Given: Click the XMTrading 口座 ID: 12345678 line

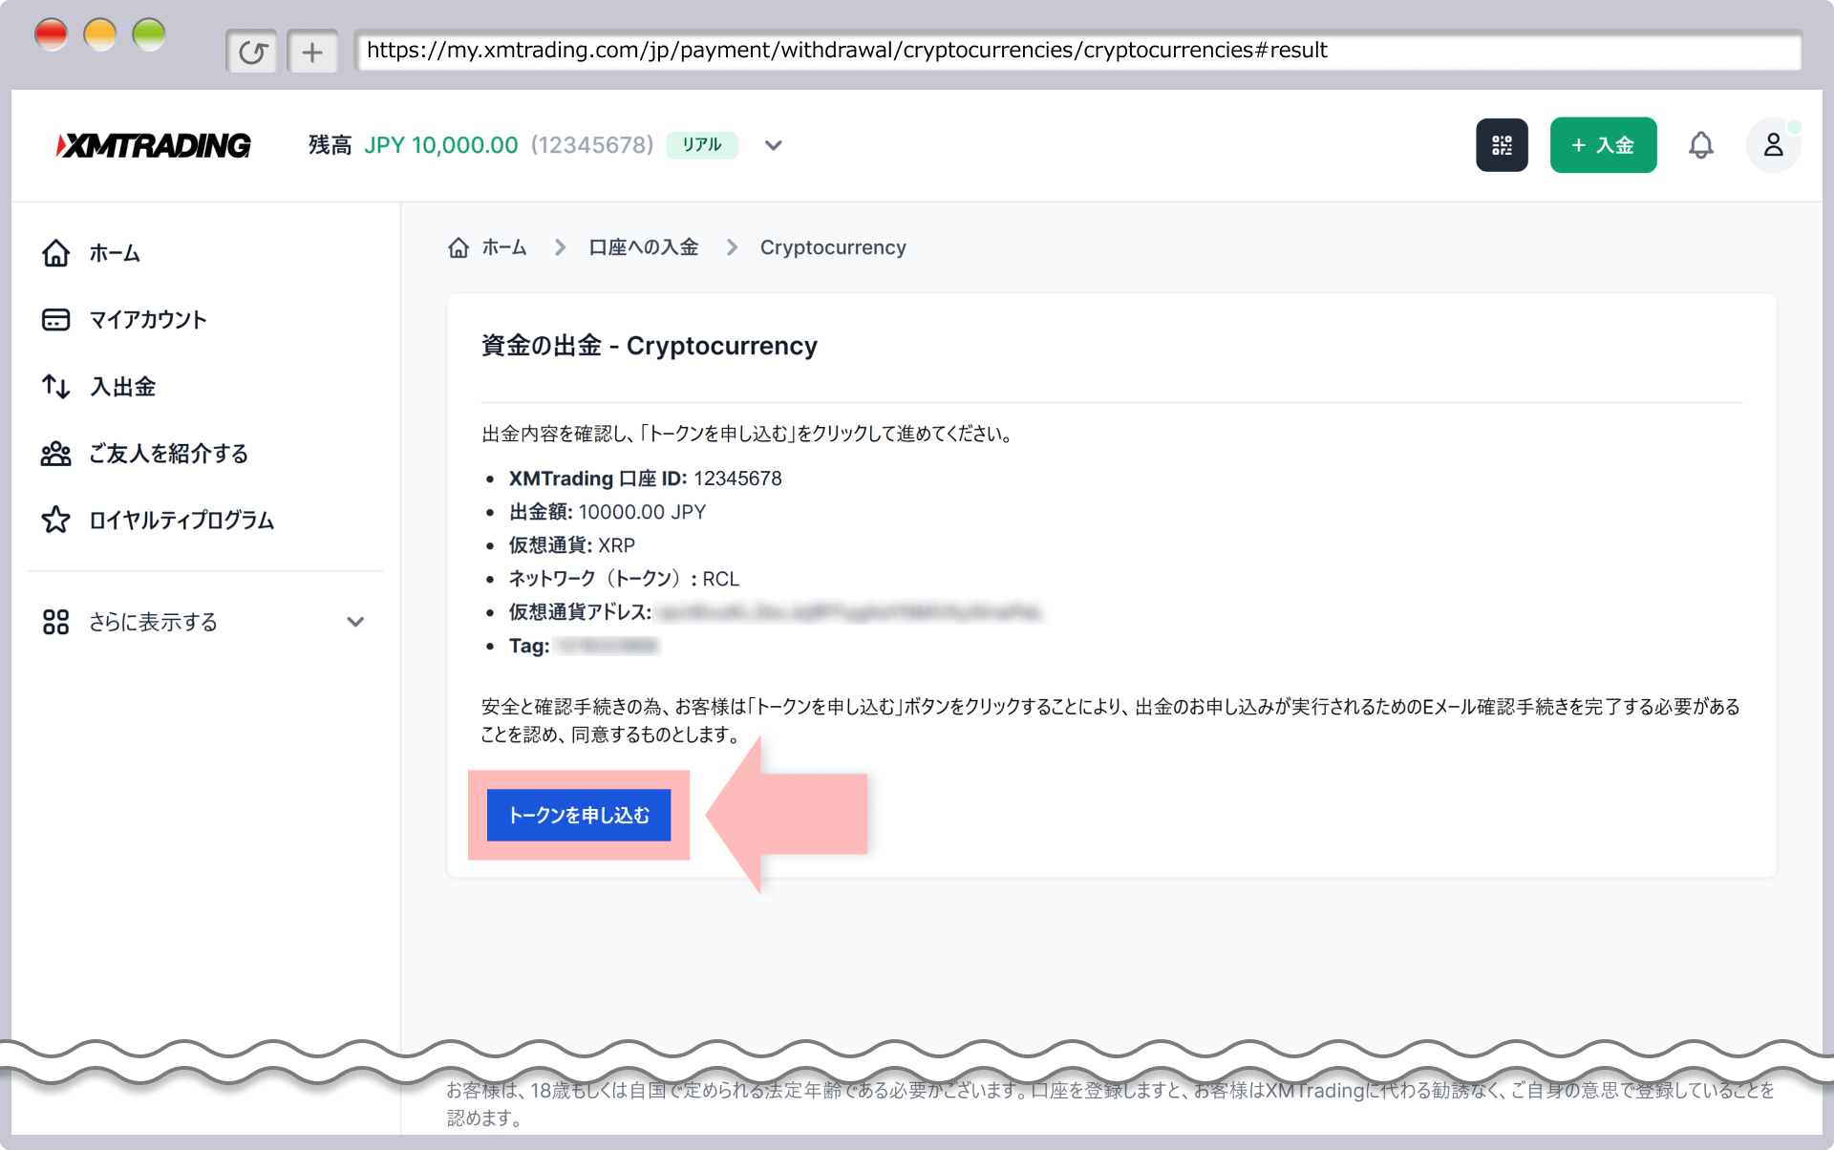Looking at the screenshot, I should [646, 479].
